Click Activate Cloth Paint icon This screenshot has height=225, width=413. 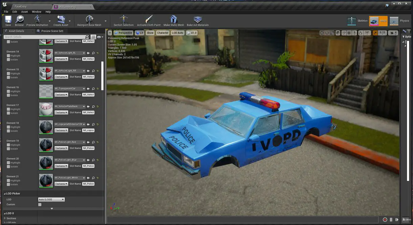click(149, 19)
